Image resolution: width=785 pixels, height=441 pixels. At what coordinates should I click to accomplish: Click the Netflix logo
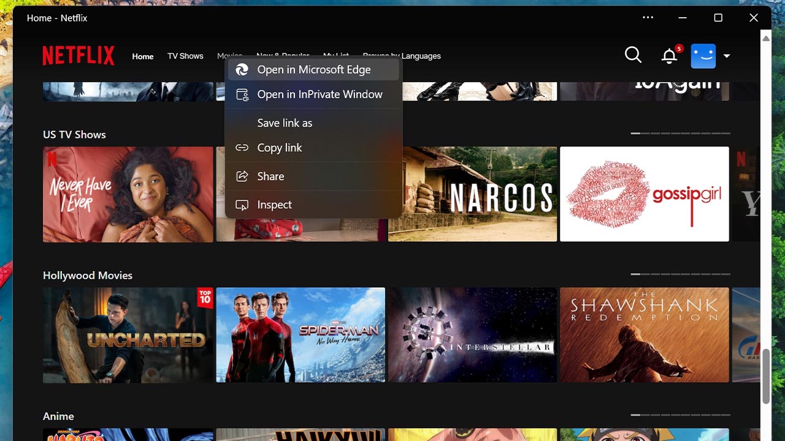click(x=78, y=55)
